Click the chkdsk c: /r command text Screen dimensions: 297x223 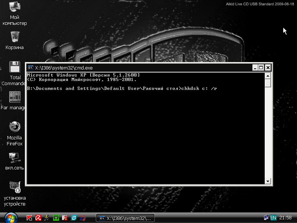pos(199,88)
